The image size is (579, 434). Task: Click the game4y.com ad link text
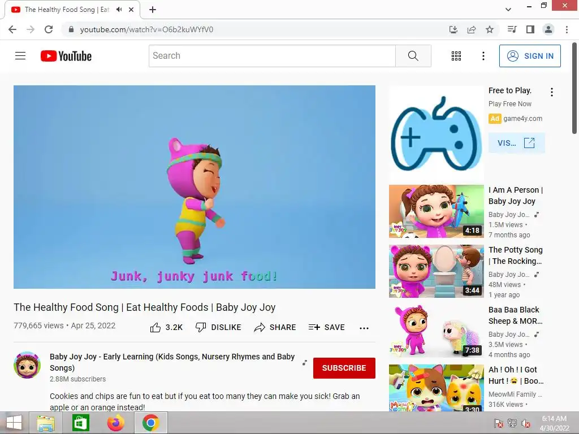(x=522, y=119)
